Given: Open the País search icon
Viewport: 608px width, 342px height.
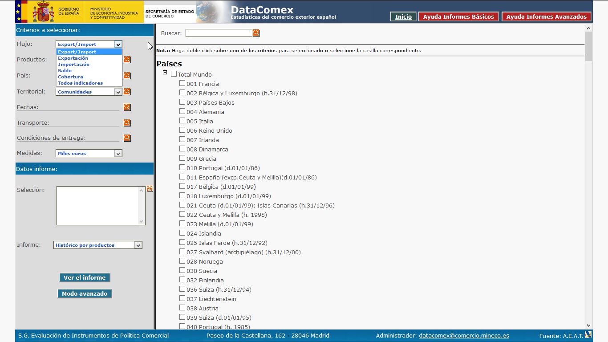Looking at the screenshot, I should click(x=127, y=75).
